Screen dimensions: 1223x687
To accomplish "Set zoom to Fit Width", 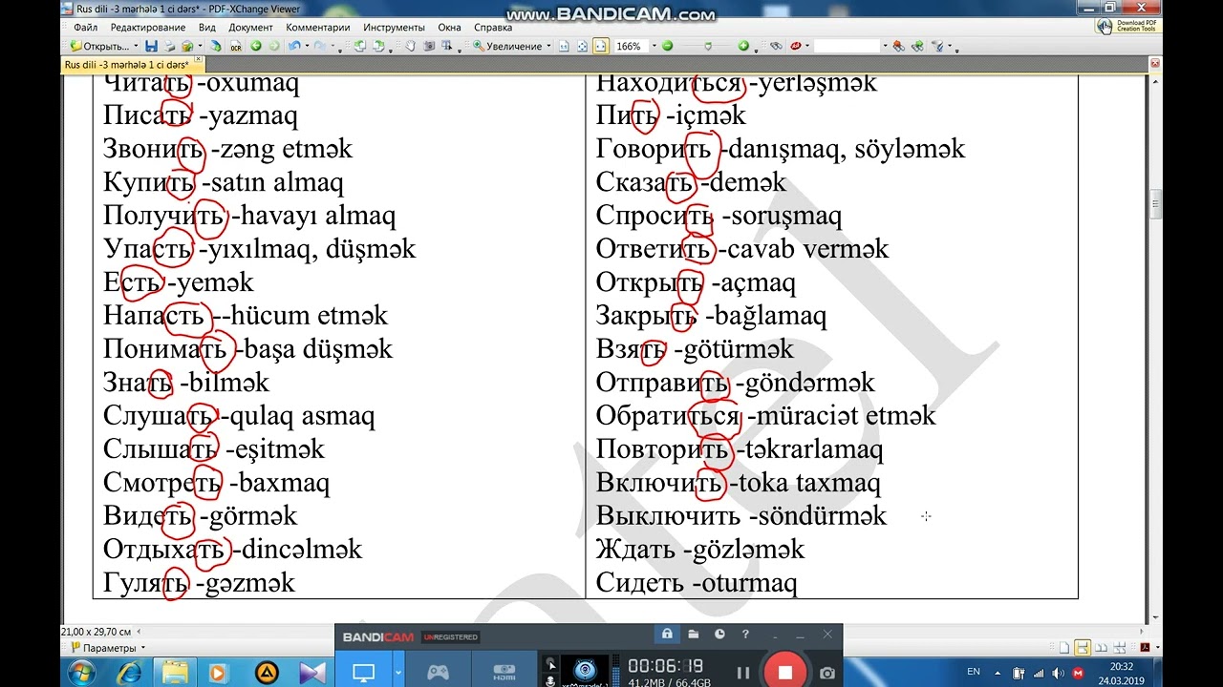I will 600,46.
